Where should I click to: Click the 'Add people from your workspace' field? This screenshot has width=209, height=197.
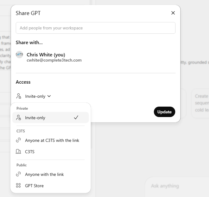tap(95, 28)
